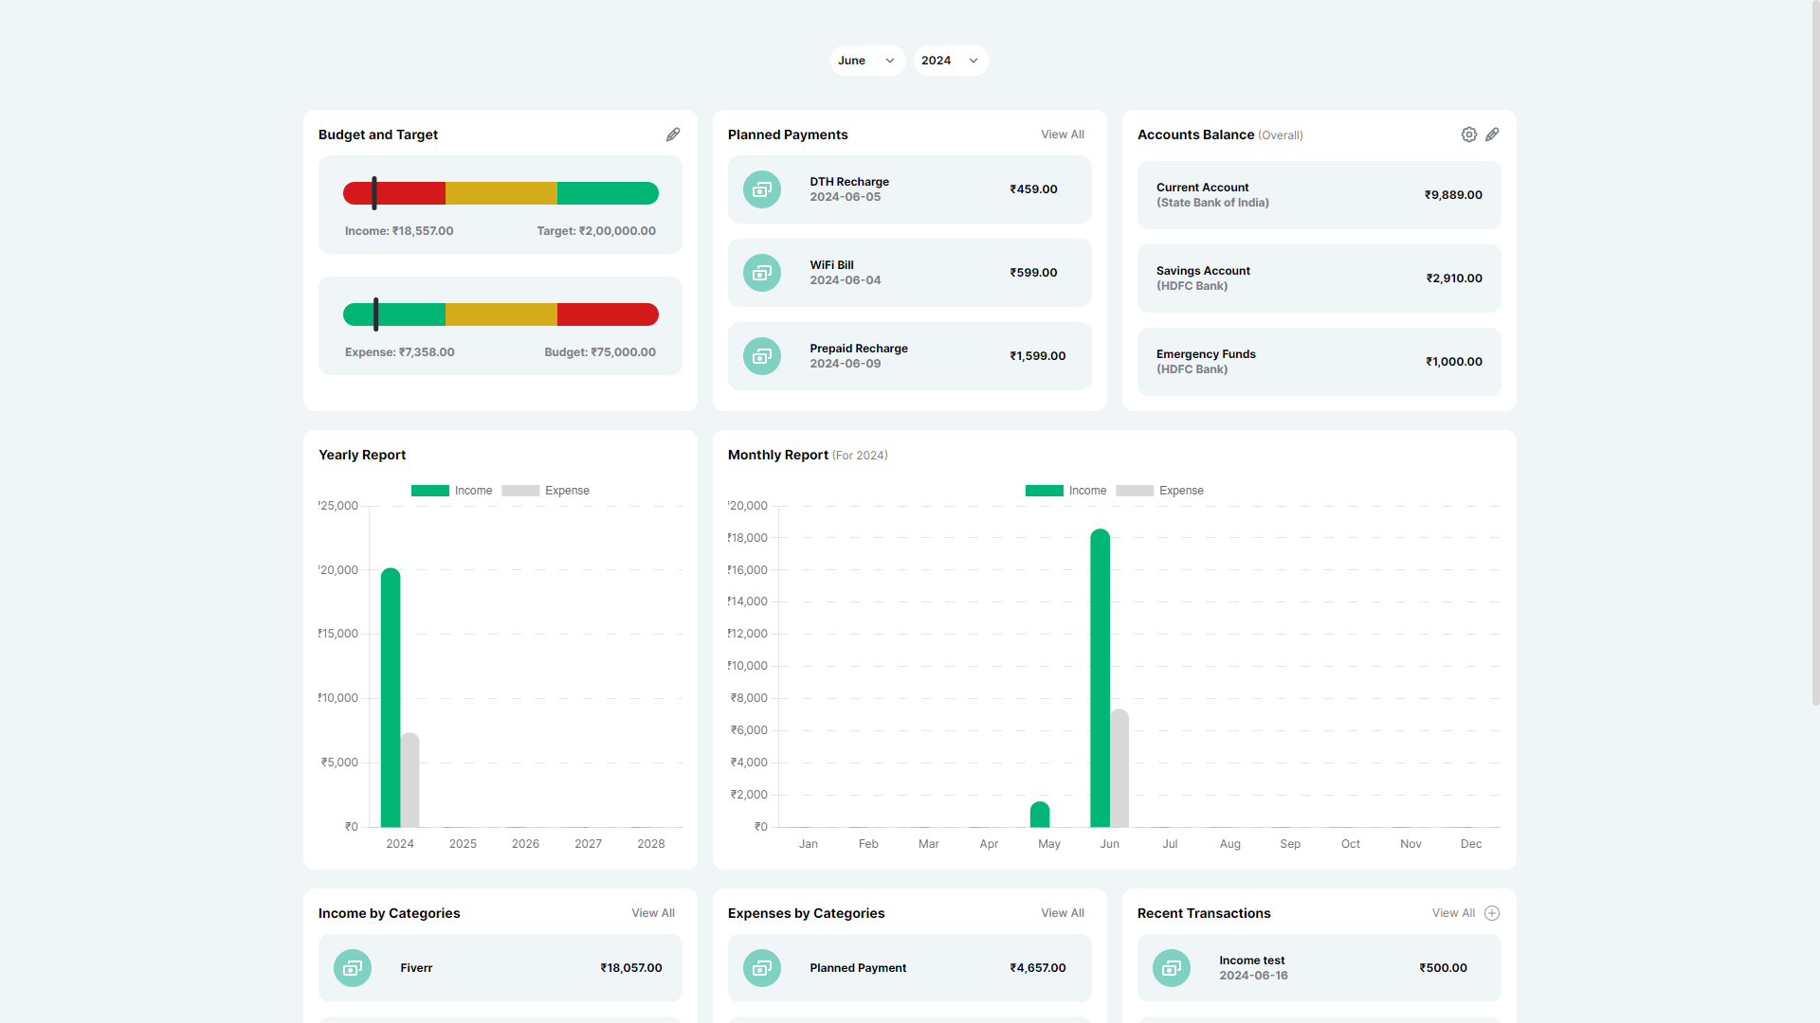This screenshot has height=1023, width=1820.
Task: View all Planned Payments
Action: tap(1063, 135)
